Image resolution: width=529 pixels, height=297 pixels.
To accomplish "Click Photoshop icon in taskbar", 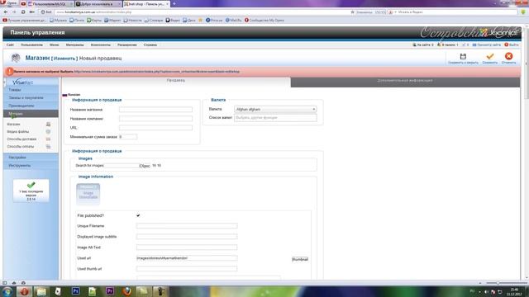I will pos(75,291).
